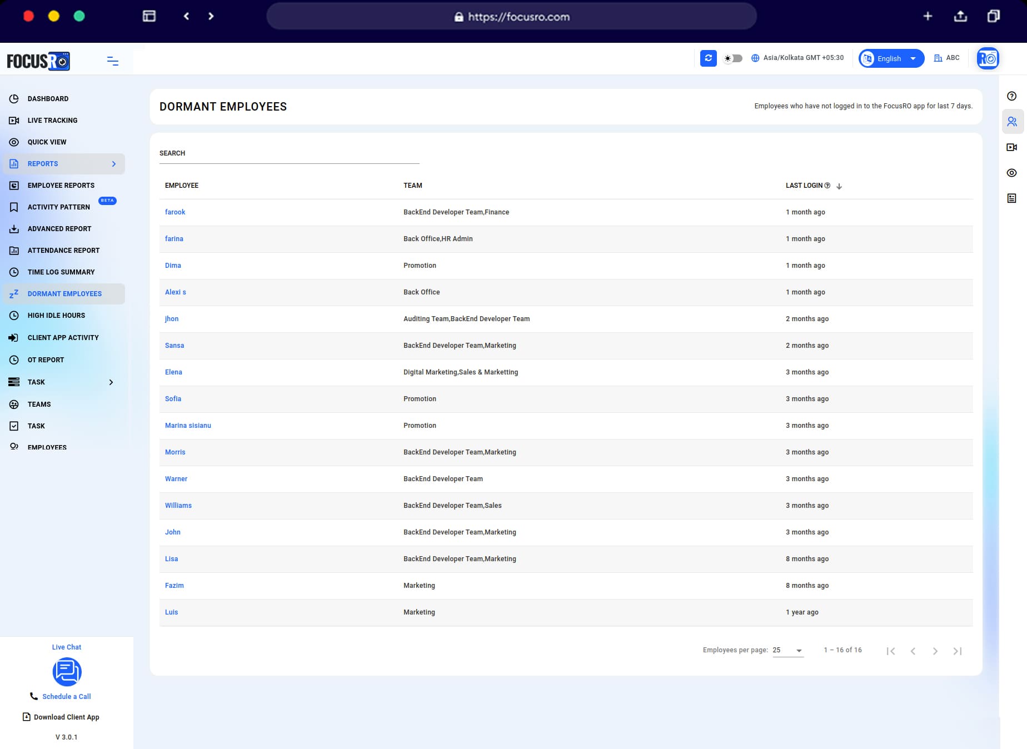
Task: Toggle dark mode switch
Action: click(732, 58)
